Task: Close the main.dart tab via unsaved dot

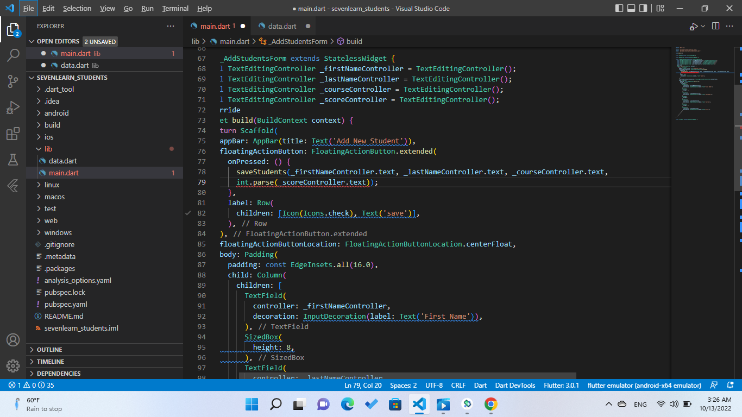Action: point(243,26)
